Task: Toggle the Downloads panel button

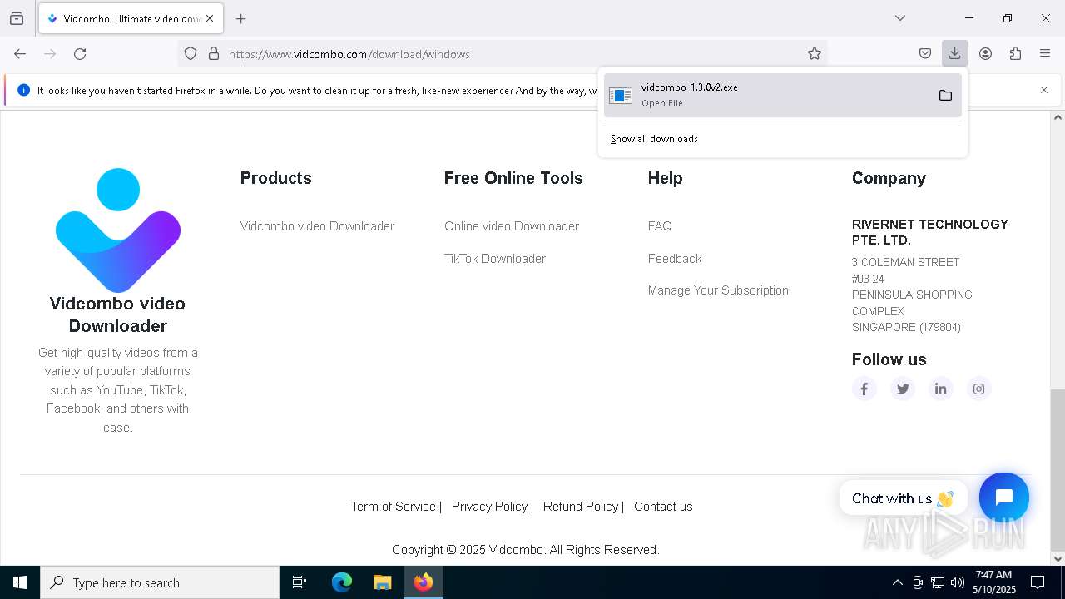Action: point(954,54)
